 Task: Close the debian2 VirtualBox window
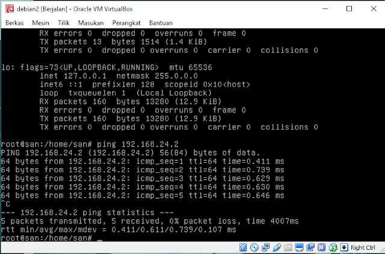coord(374,9)
